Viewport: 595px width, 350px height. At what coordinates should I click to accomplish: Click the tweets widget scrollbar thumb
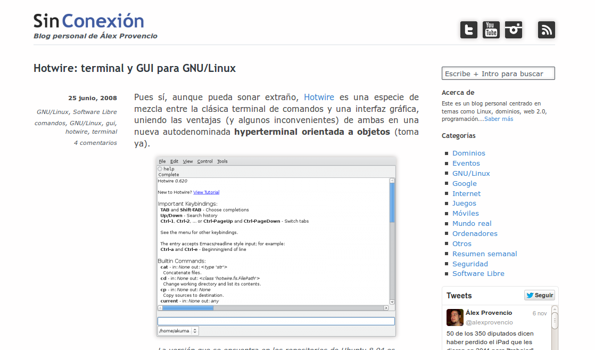555,320
